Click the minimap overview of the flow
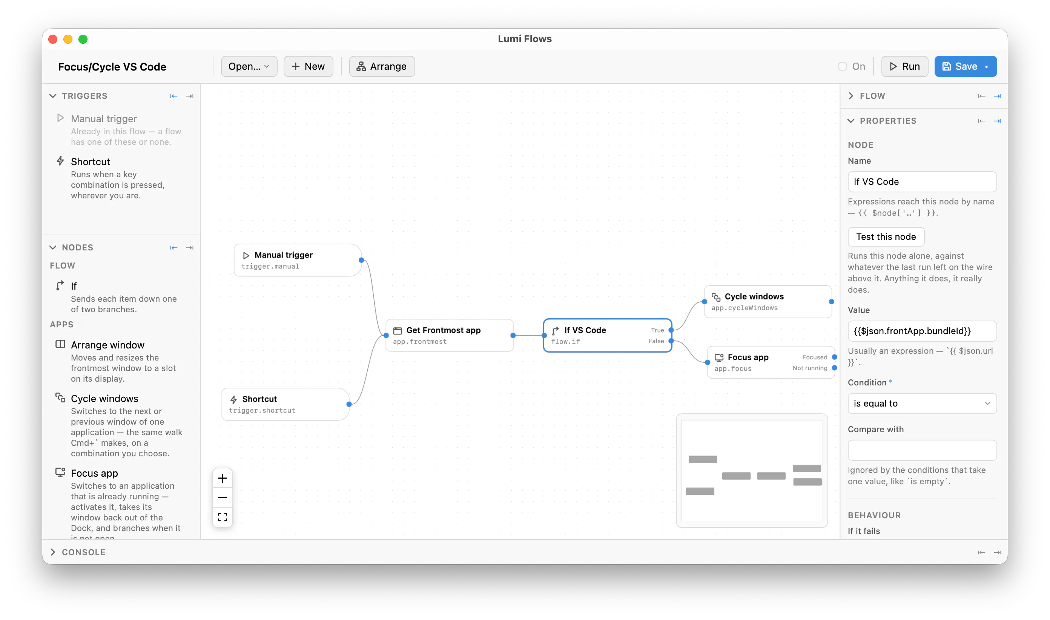The image size is (1050, 620). (x=752, y=471)
